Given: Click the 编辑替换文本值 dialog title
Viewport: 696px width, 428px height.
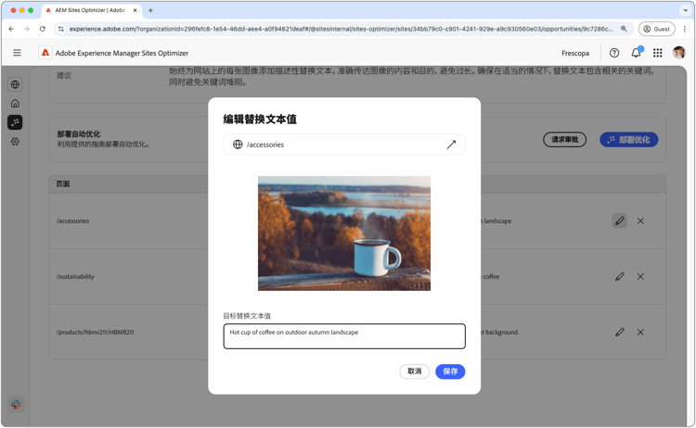Looking at the screenshot, I should (260, 120).
